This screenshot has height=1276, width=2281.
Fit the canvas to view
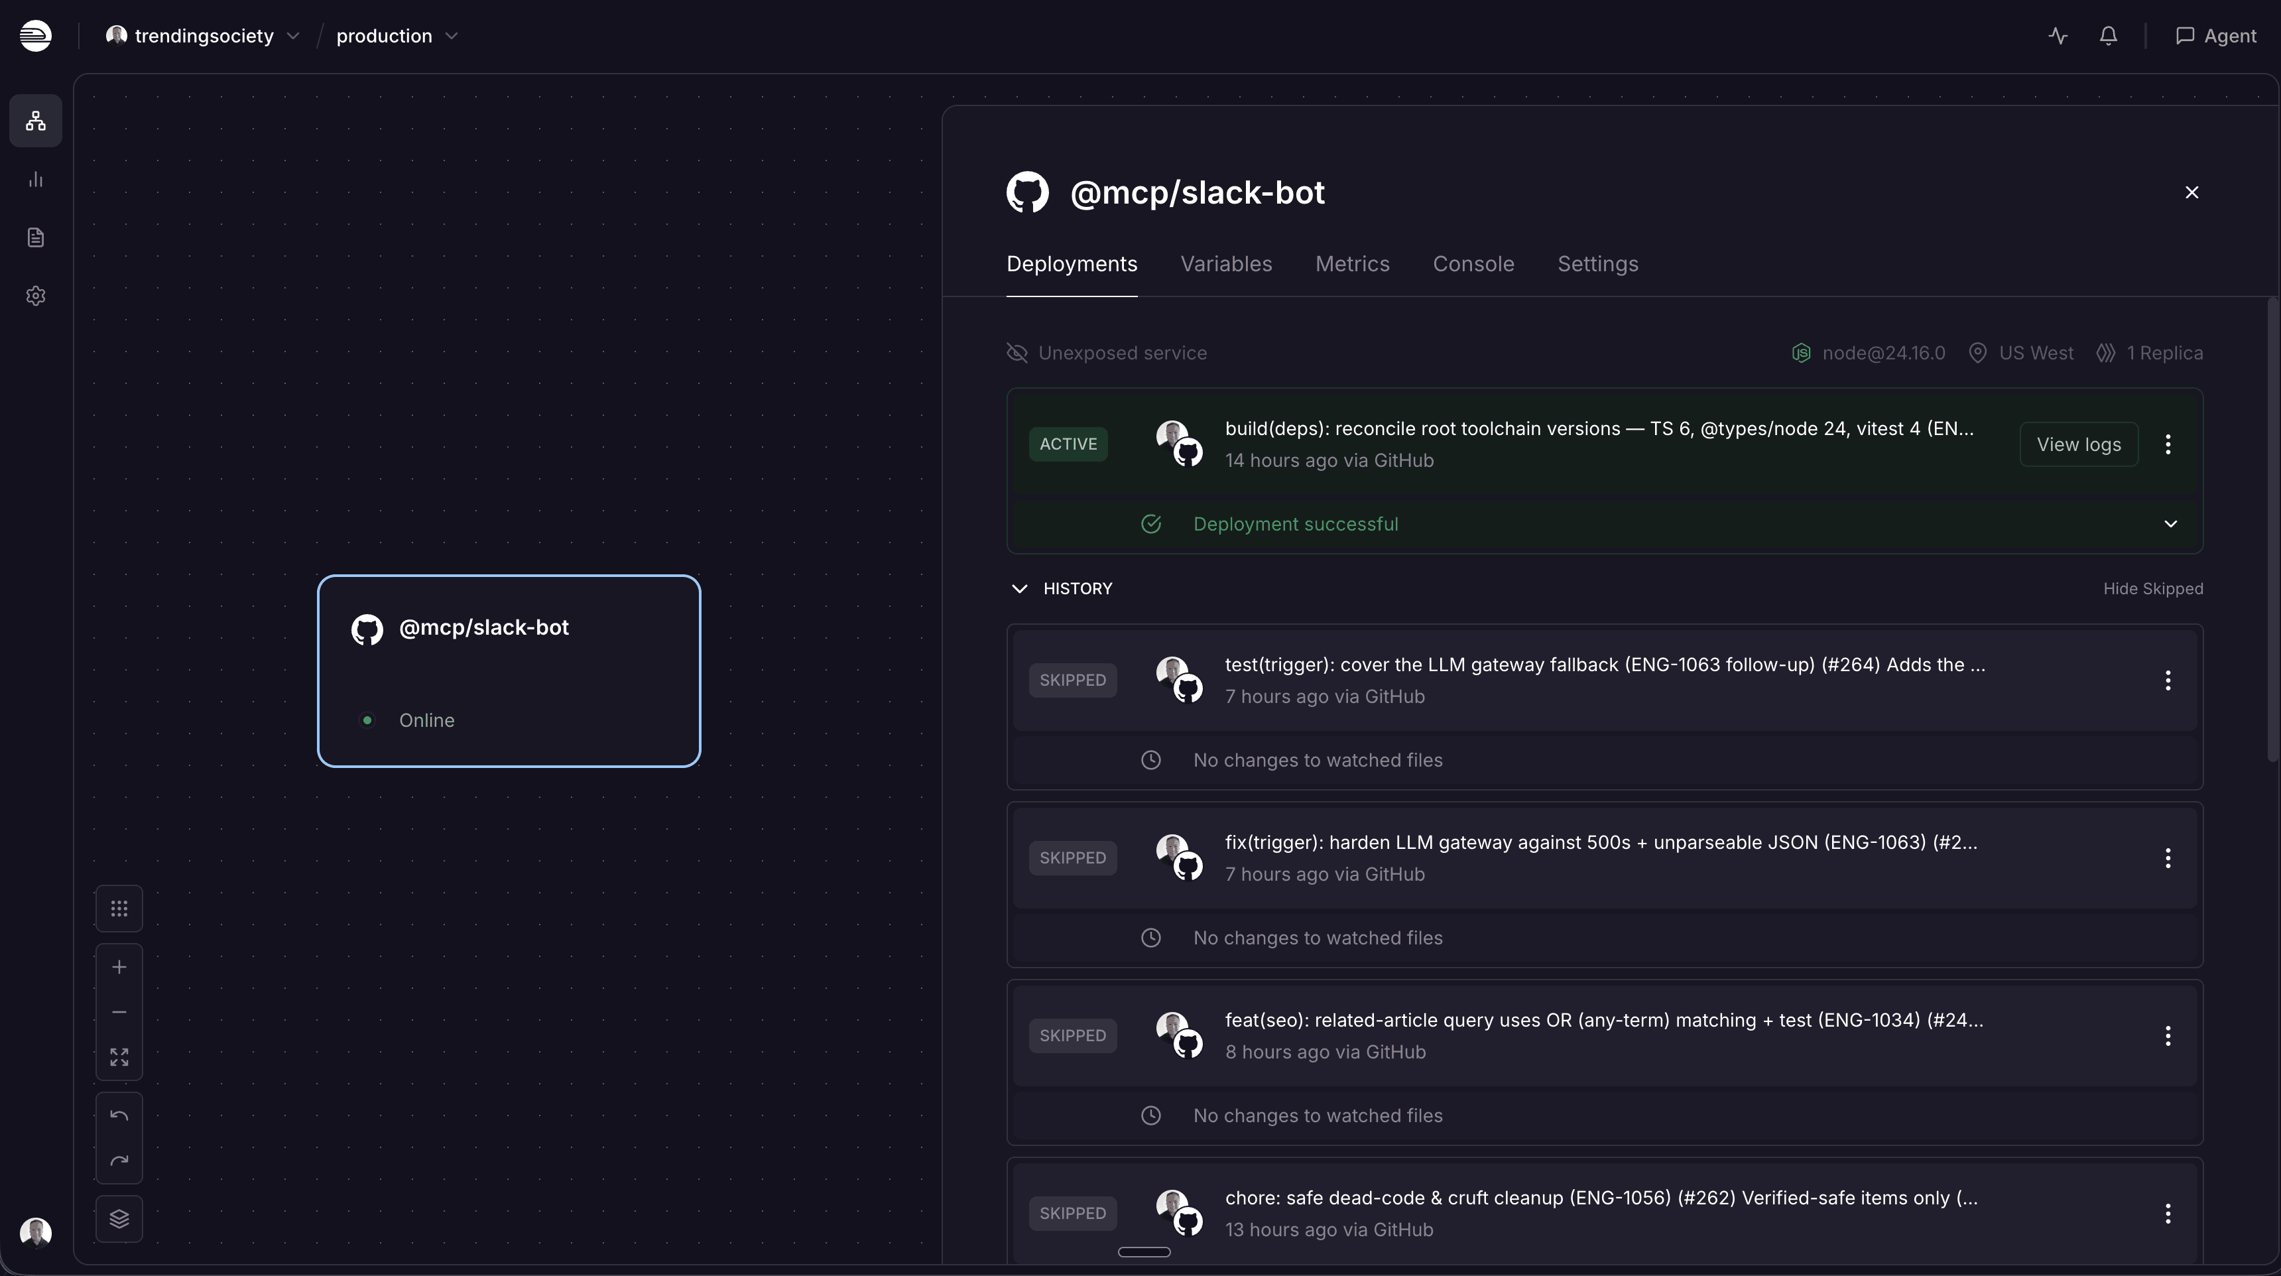119,1056
